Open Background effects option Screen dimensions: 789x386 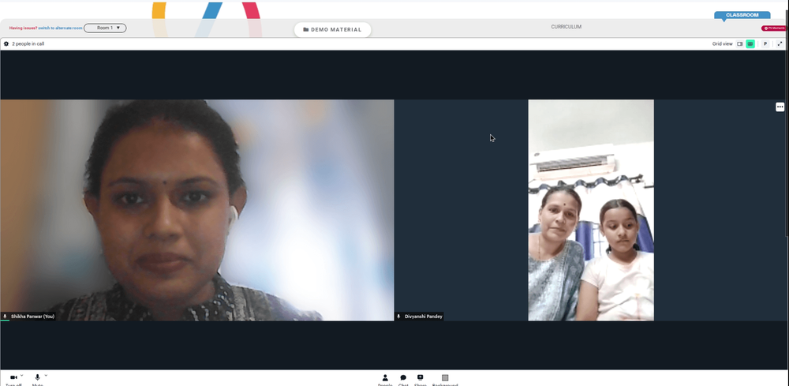[445, 378]
